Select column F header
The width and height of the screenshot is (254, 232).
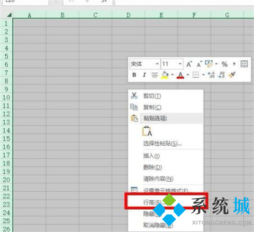pos(194,15)
